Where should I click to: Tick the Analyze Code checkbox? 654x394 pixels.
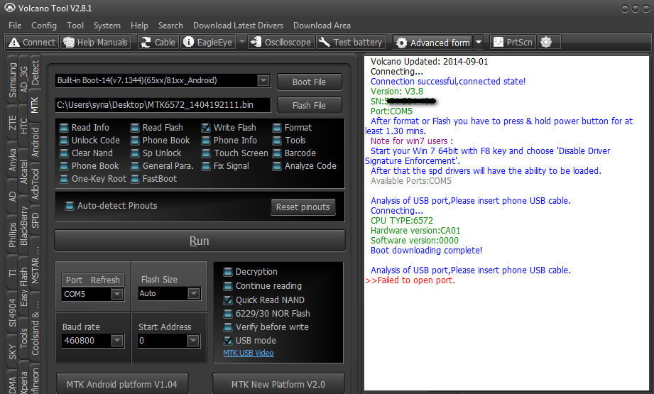click(277, 166)
